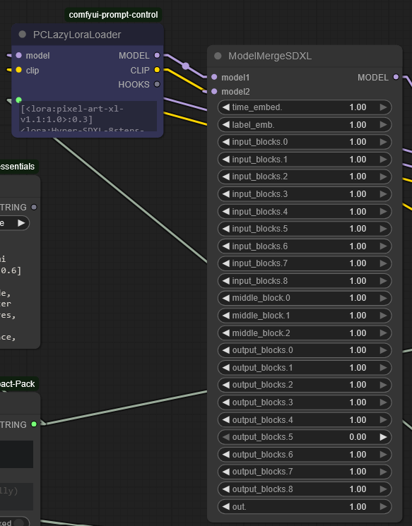Decrease input_blocks.3 with left arrow
The width and height of the screenshot is (412, 526).
point(225,194)
